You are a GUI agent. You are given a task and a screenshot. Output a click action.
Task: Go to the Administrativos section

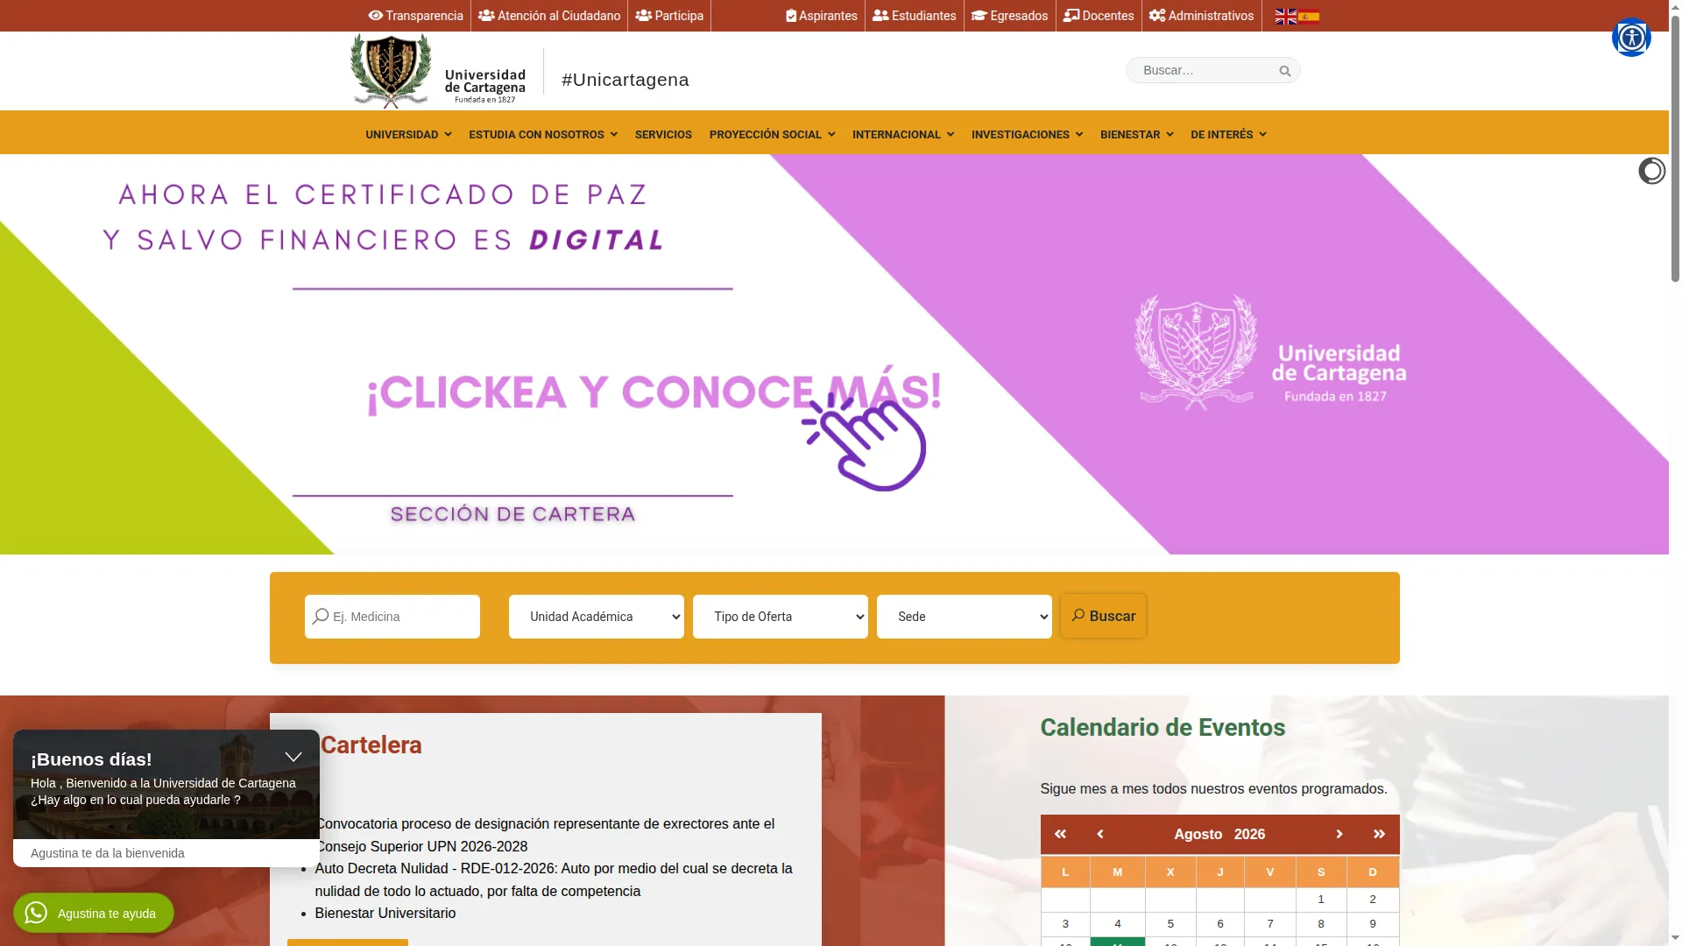coord(1201,16)
